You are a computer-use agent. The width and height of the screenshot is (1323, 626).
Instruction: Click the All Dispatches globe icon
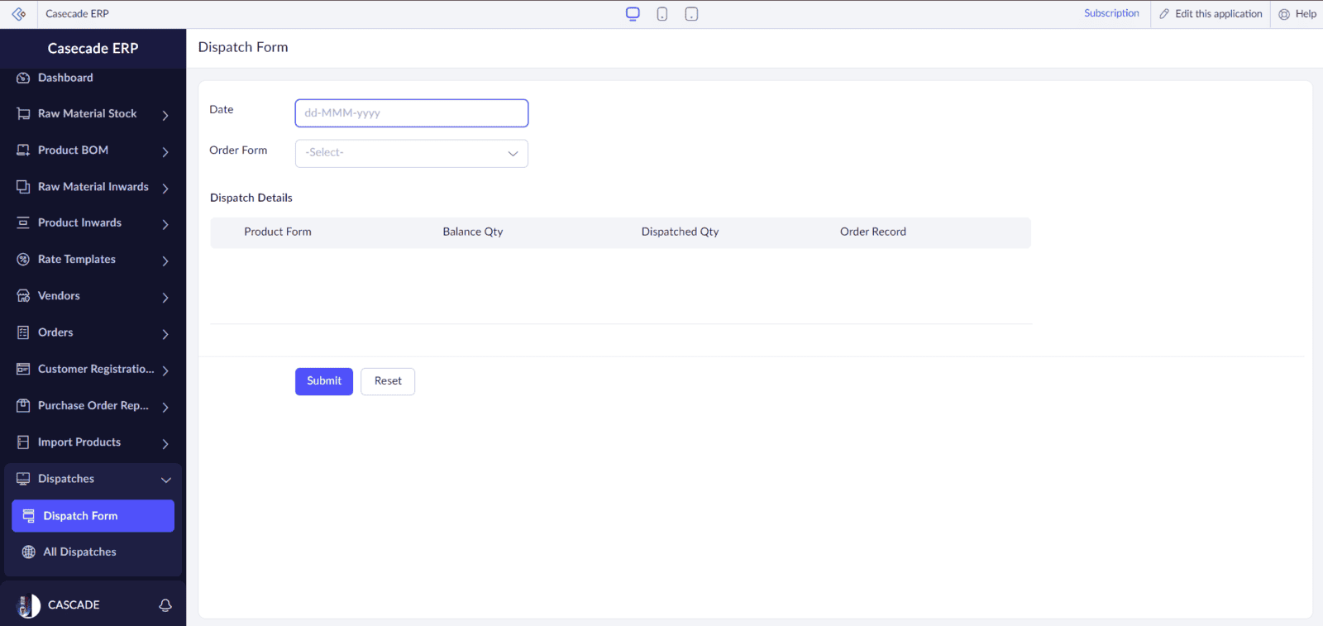(29, 552)
